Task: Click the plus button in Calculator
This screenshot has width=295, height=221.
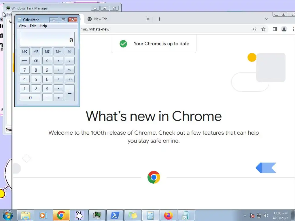Action: coord(58,98)
